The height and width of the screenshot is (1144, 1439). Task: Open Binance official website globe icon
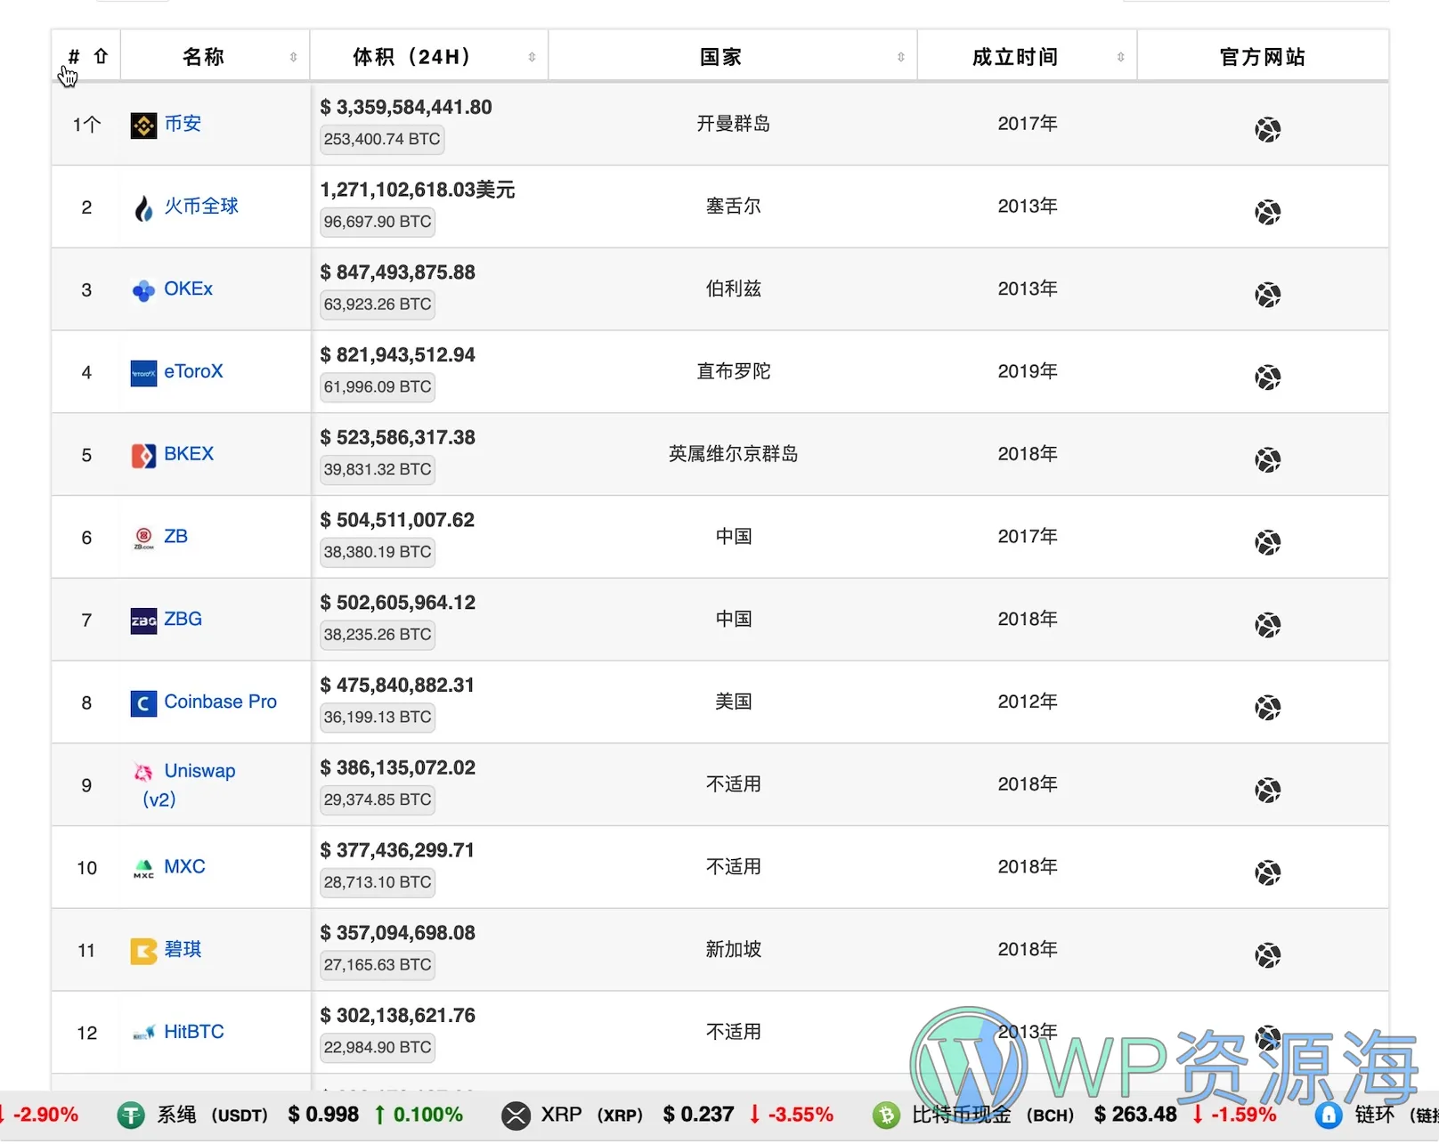tap(1267, 129)
